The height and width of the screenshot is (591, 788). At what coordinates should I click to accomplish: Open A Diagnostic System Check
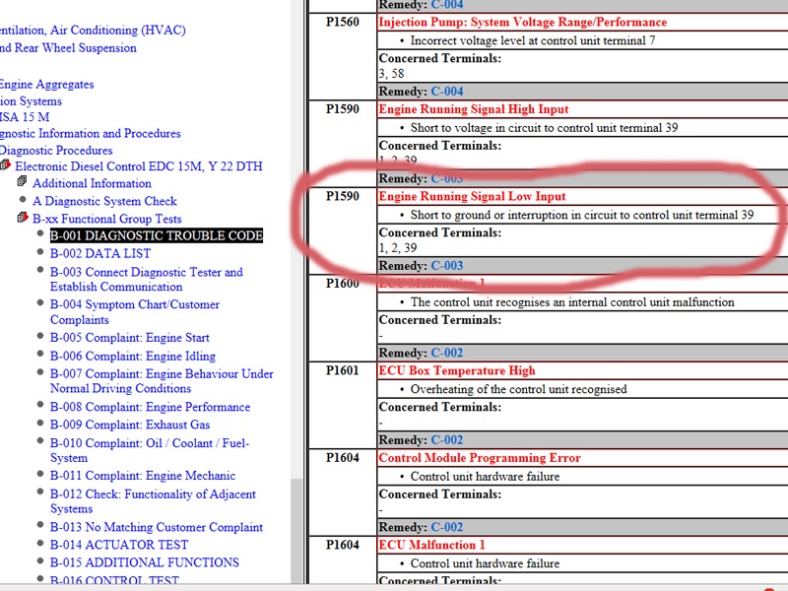[104, 201]
